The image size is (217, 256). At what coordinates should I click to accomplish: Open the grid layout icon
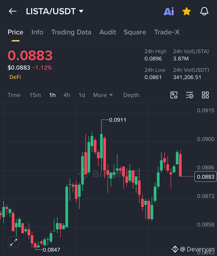(205, 95)
